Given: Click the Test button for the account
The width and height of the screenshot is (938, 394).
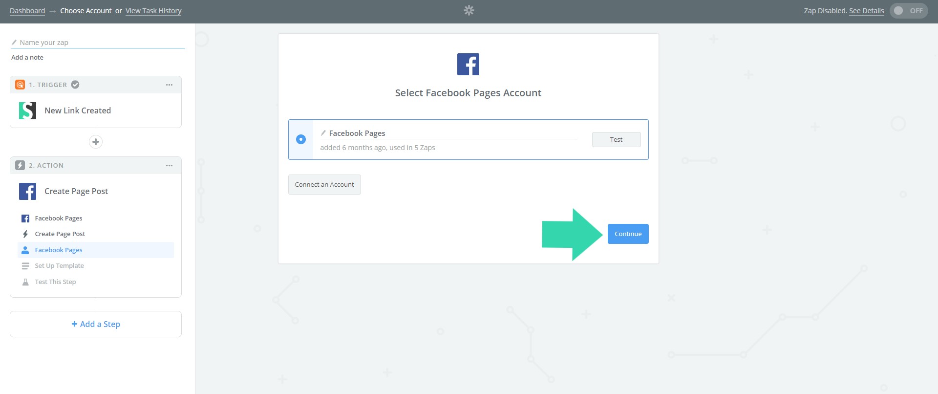Looking at the screenshot, I should point(616,140).
